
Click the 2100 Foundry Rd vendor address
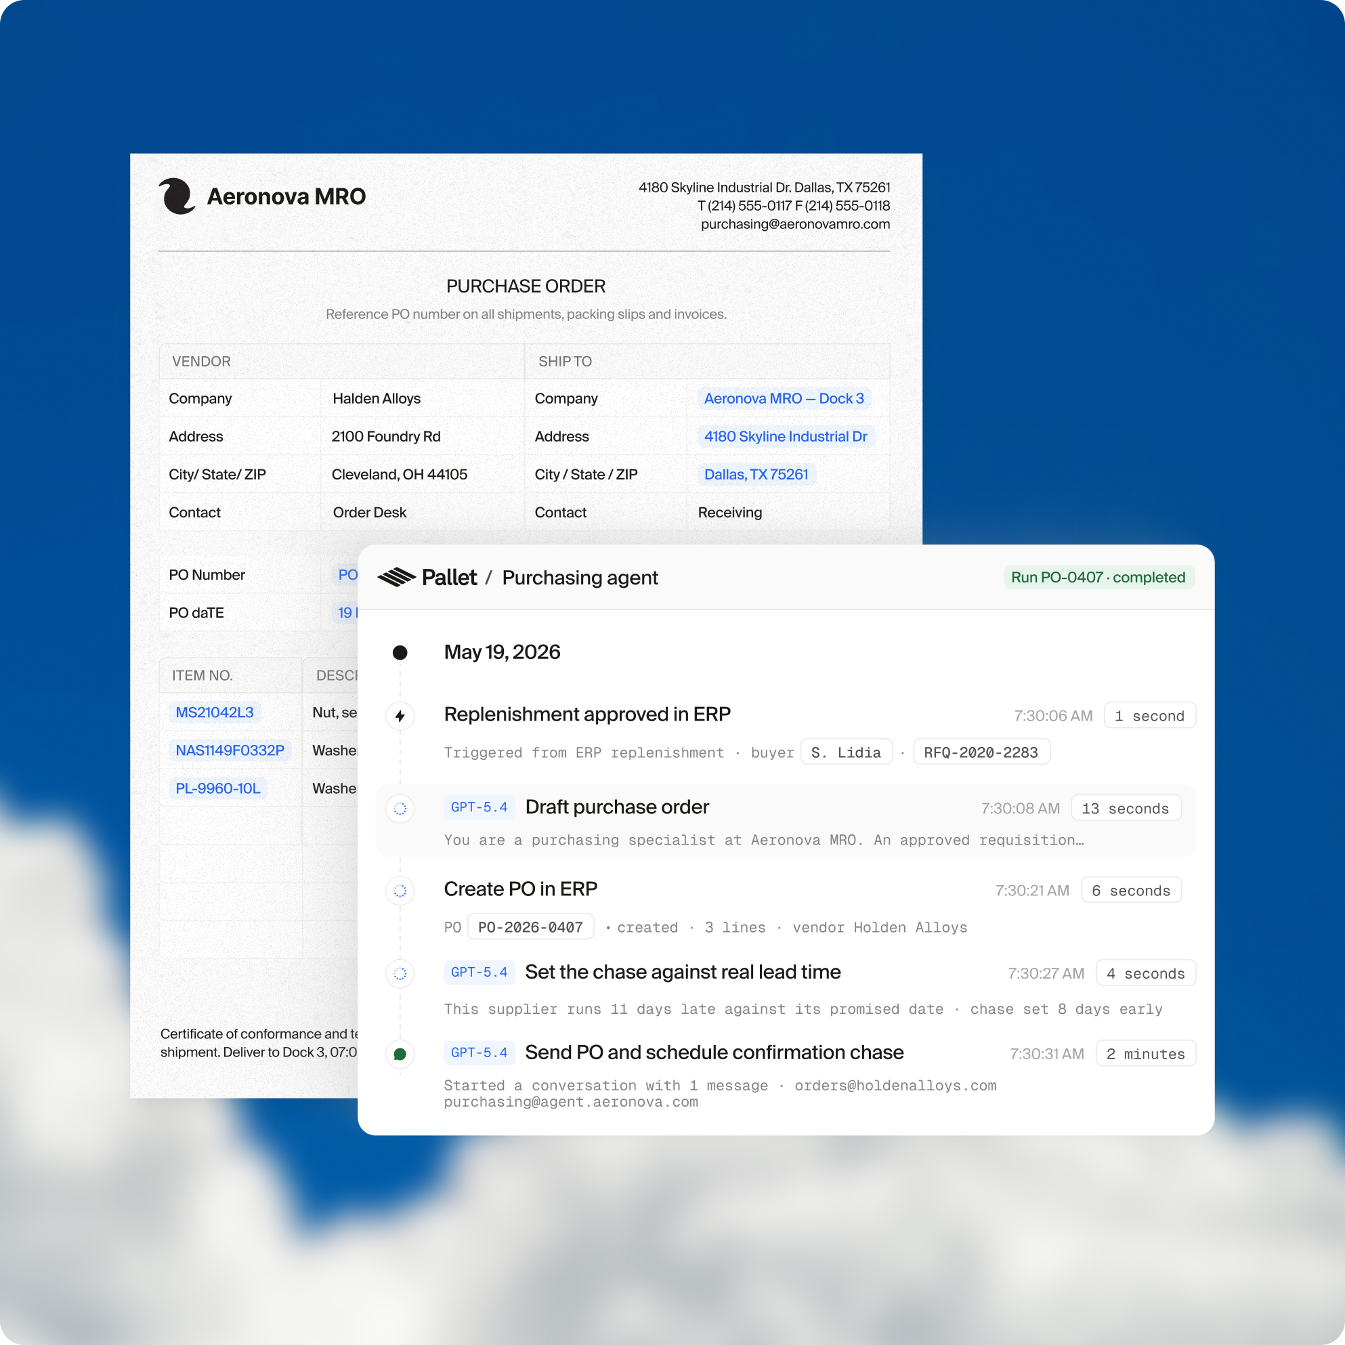pos(385,437)
